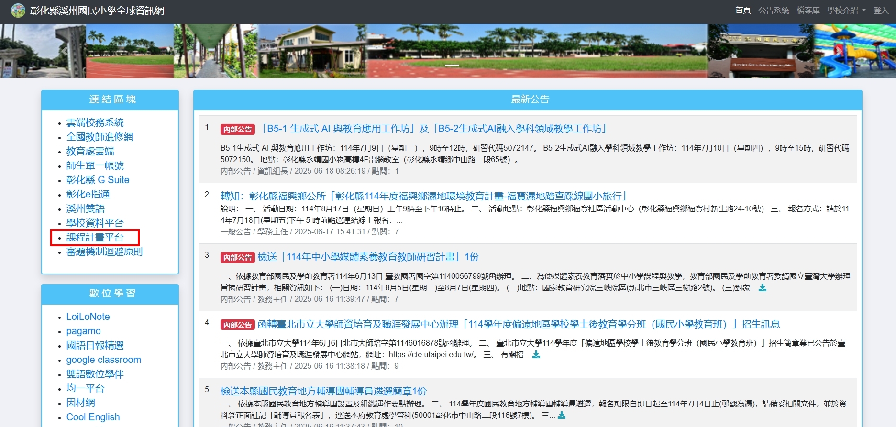Screen dimensions: 896x427
Task: Download attachment for the 媒體素養教育 announcement
Action: click(x=763, y=288)
